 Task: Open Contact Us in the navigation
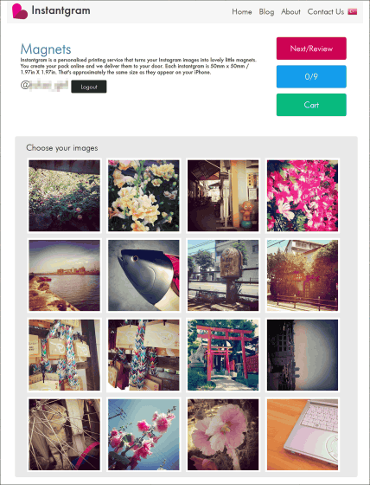coord(326,12)
